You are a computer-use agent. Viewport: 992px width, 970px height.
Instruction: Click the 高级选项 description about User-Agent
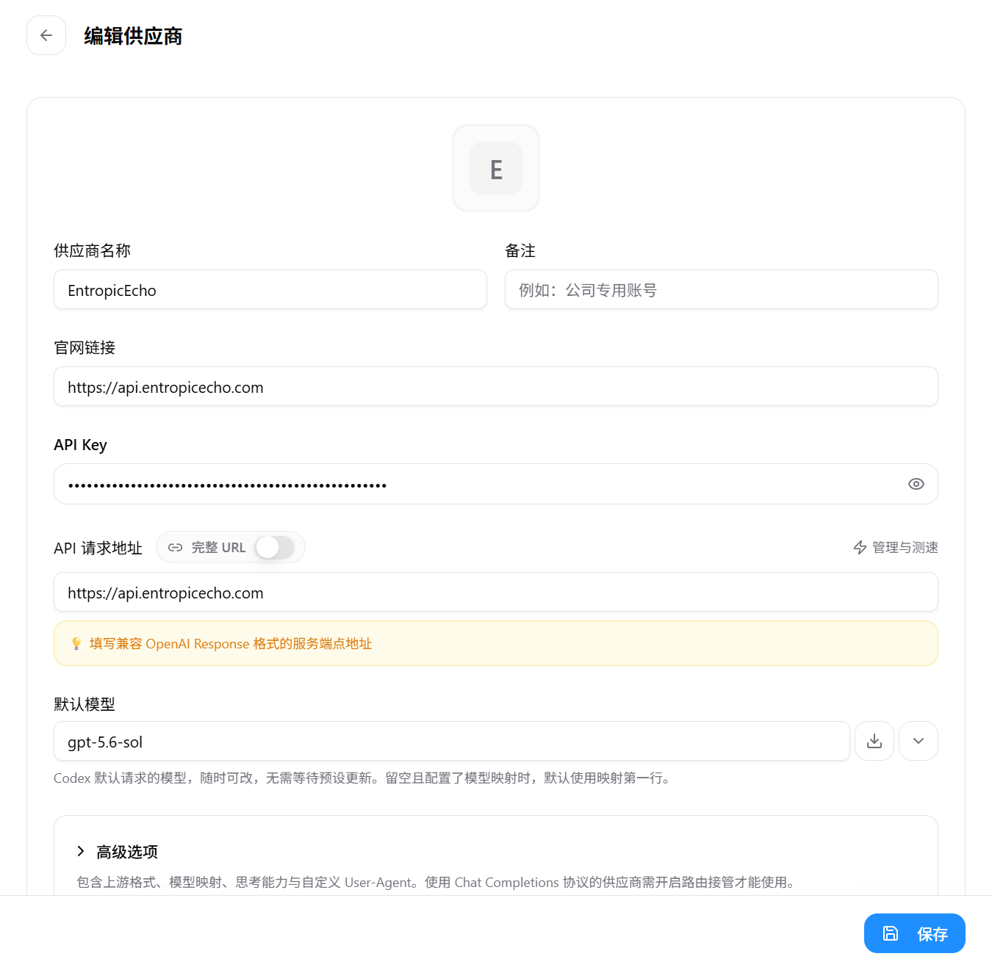point(437,883)
